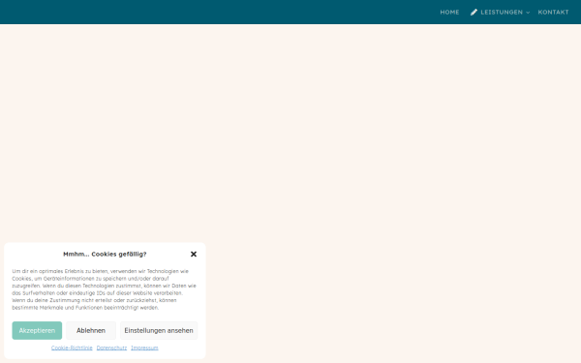Decline cookies via the Ablehnen button
This screenshot has width=581, height=363.
coord(91,330)
